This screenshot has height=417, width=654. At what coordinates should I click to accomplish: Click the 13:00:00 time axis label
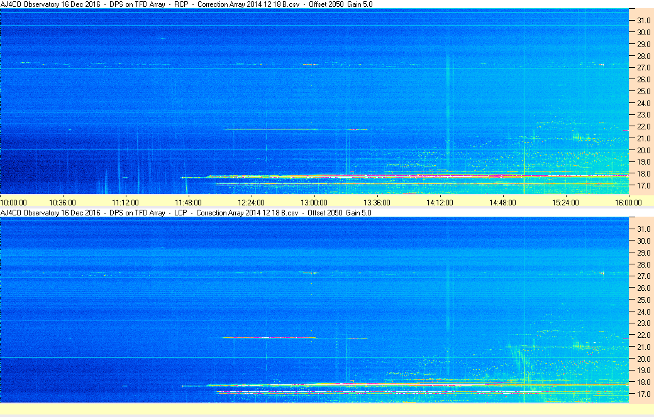(314, 203)
